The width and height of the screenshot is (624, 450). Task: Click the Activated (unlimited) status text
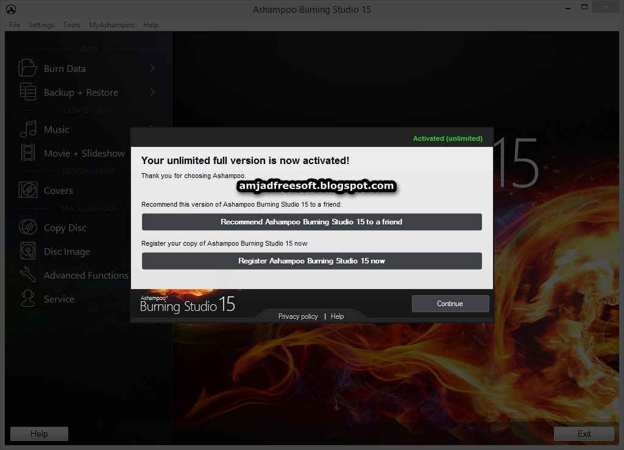[448, 138]
